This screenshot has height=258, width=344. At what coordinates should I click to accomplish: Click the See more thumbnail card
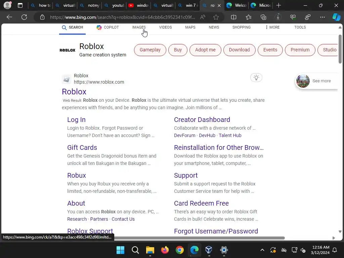click(x=316, y=81)
